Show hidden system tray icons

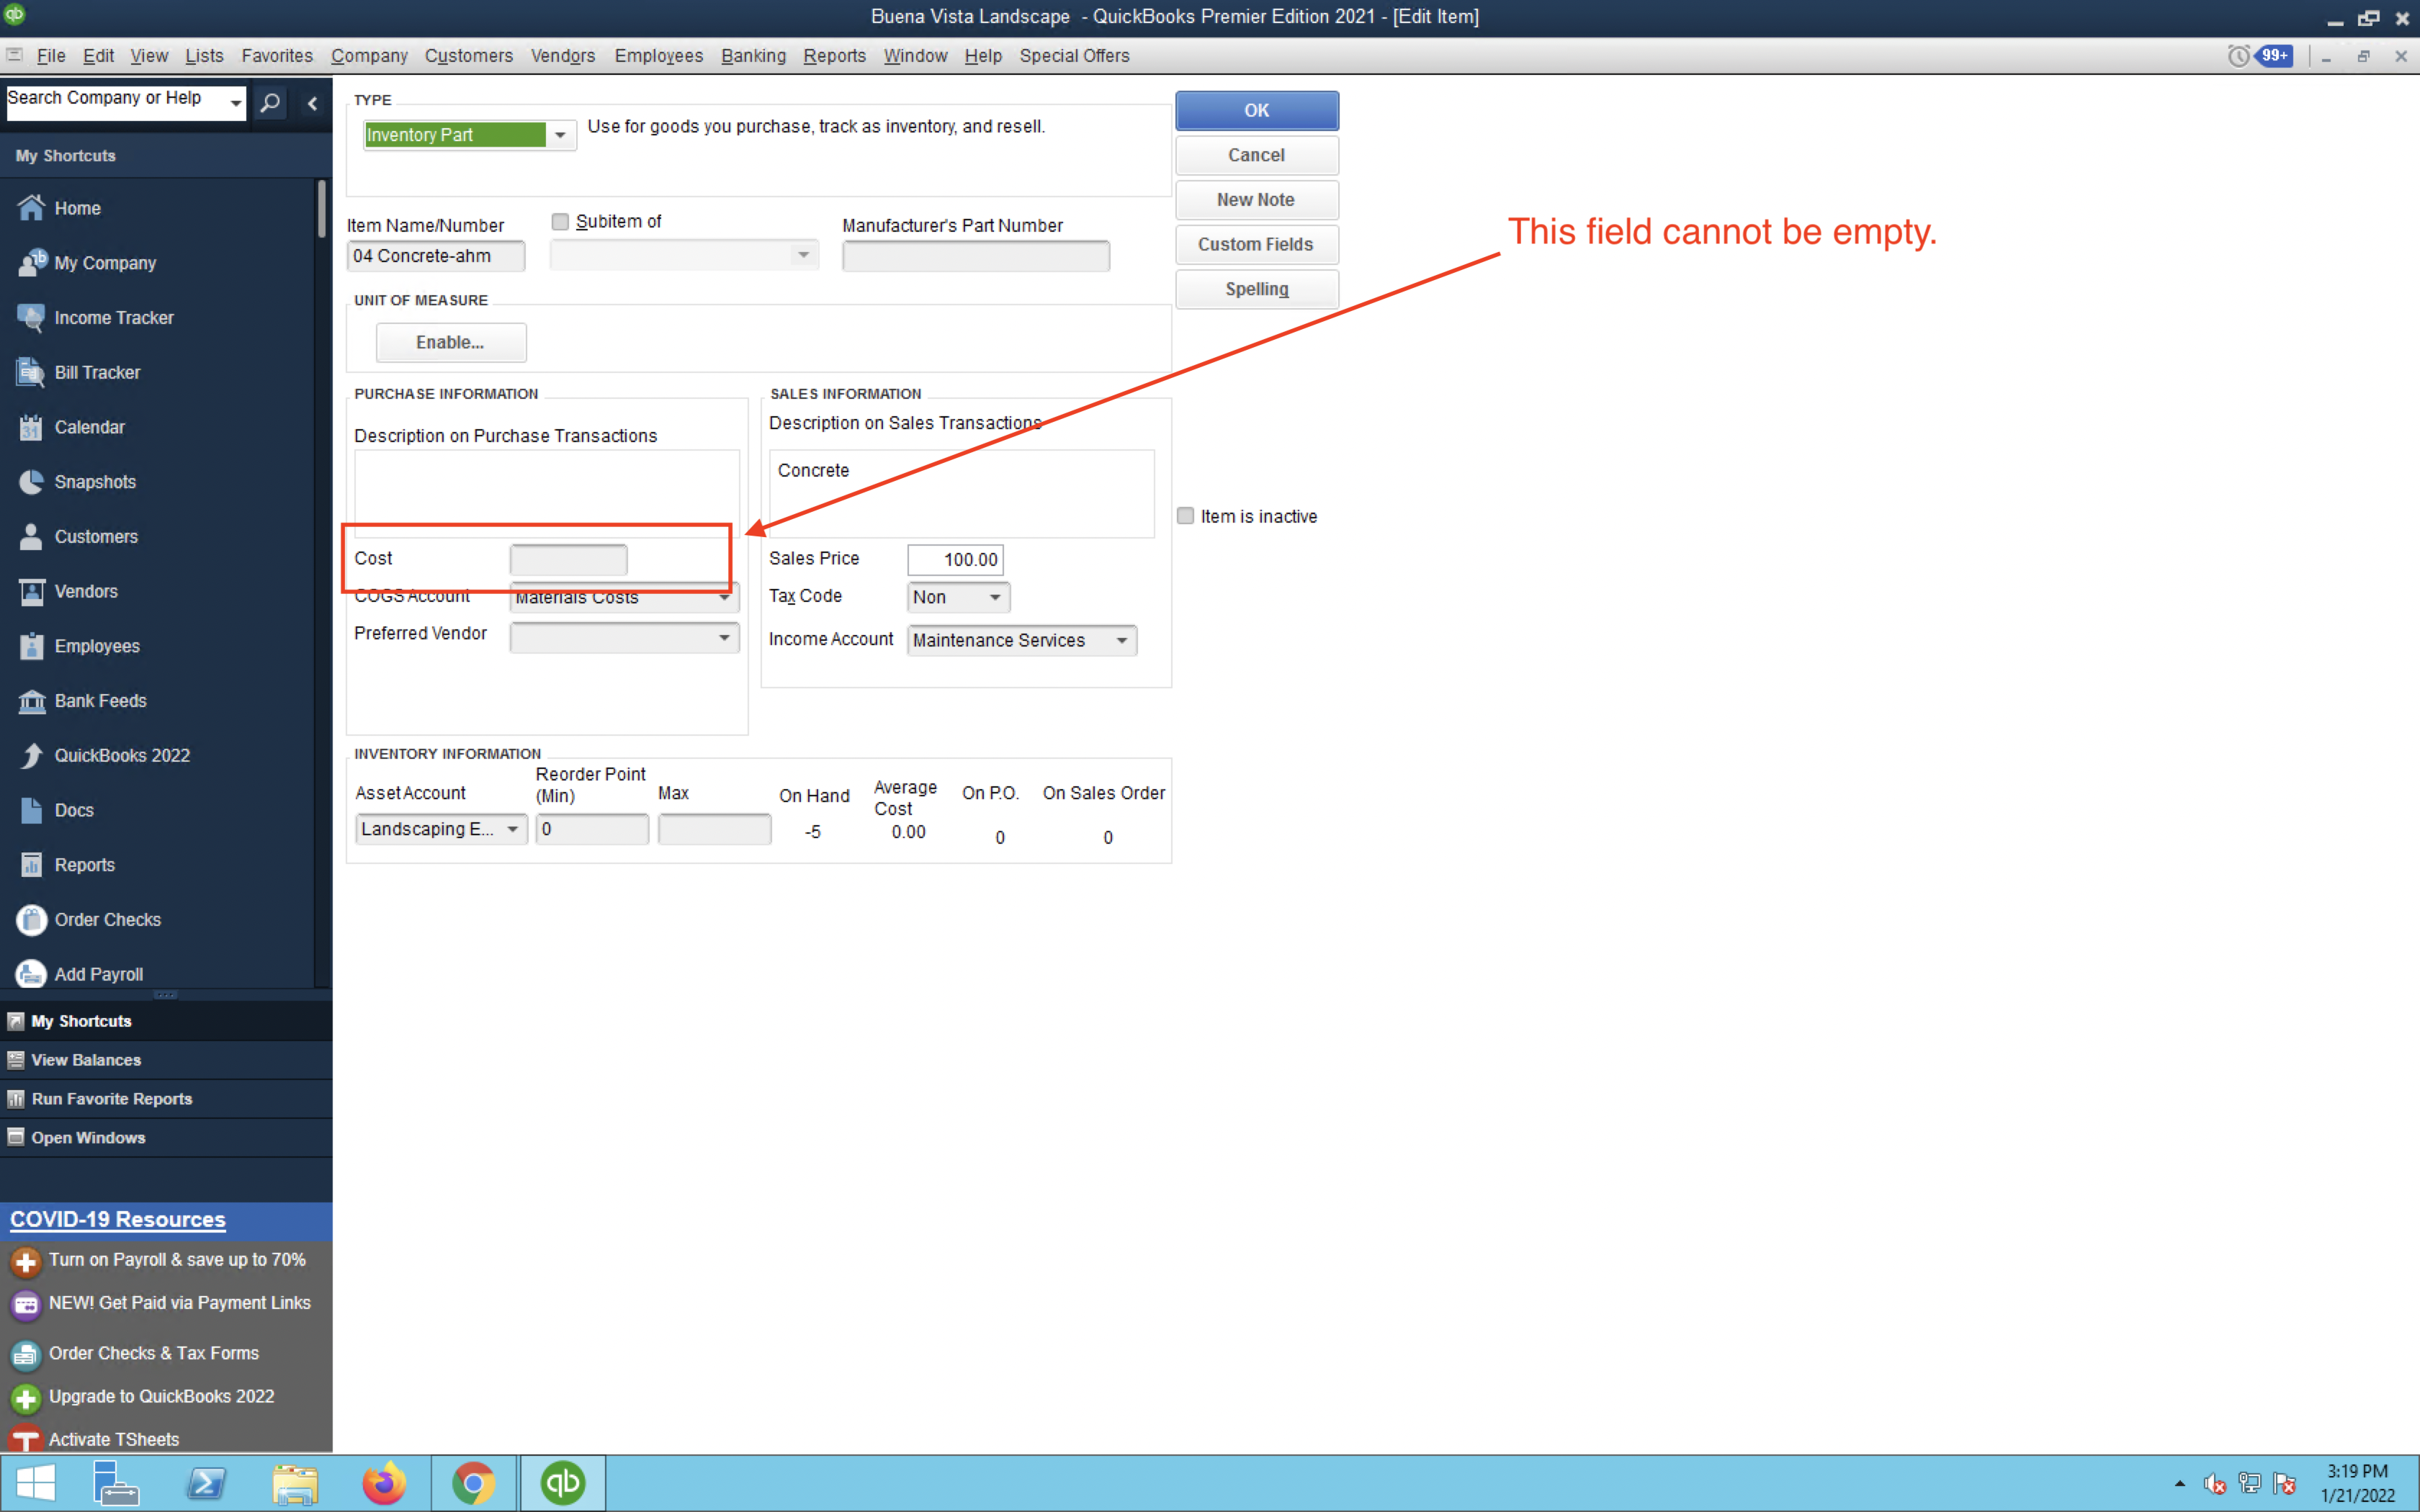click(x=2180, y=1483)
